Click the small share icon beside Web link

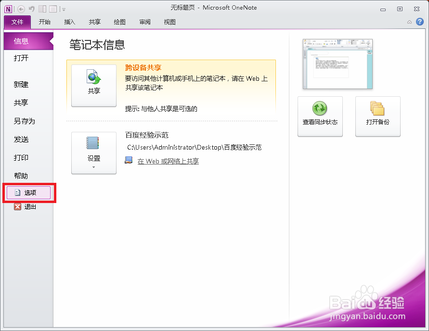[x=129, y=160]
